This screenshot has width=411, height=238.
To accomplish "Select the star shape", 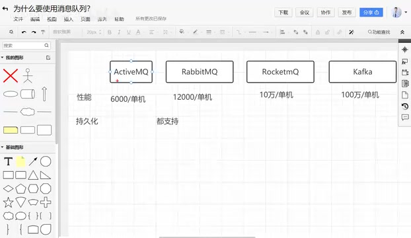I will [x=8, y=202].
